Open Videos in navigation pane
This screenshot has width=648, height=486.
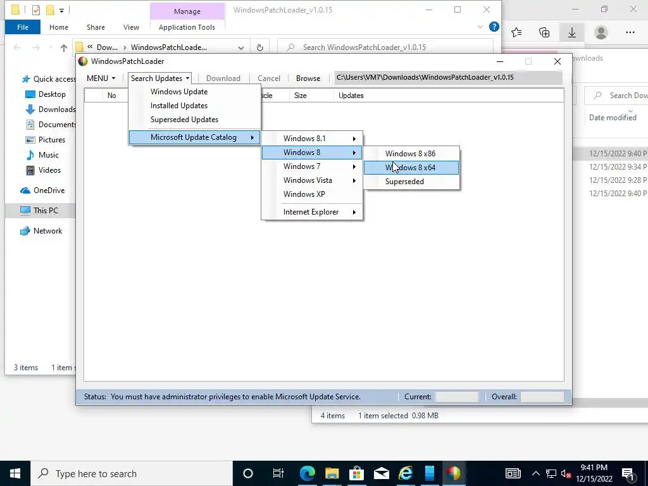click(43, 170)
